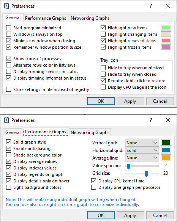Toggle Hide to tray when minimized
Image resolution: width=177 pixels, height=222 pixels.
click(x=103, y=68)
